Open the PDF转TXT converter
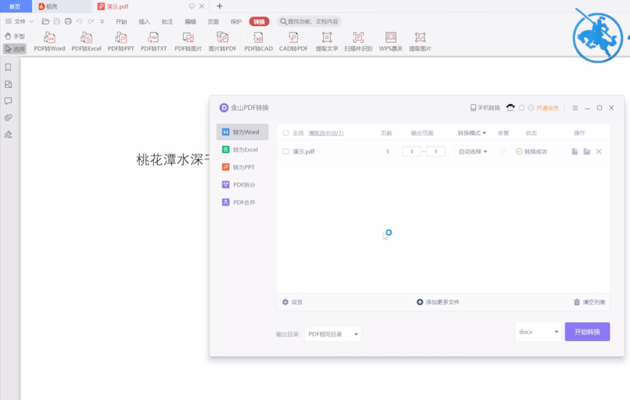 point(154,42)
